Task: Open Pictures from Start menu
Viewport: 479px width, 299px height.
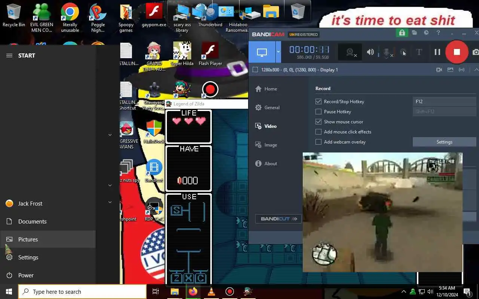Action: [x=48, y=239]
